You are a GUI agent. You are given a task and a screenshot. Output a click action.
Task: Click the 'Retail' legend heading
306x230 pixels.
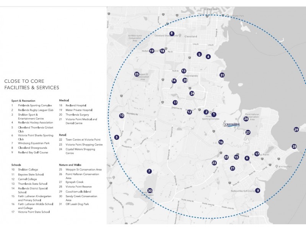coord(63,135)
